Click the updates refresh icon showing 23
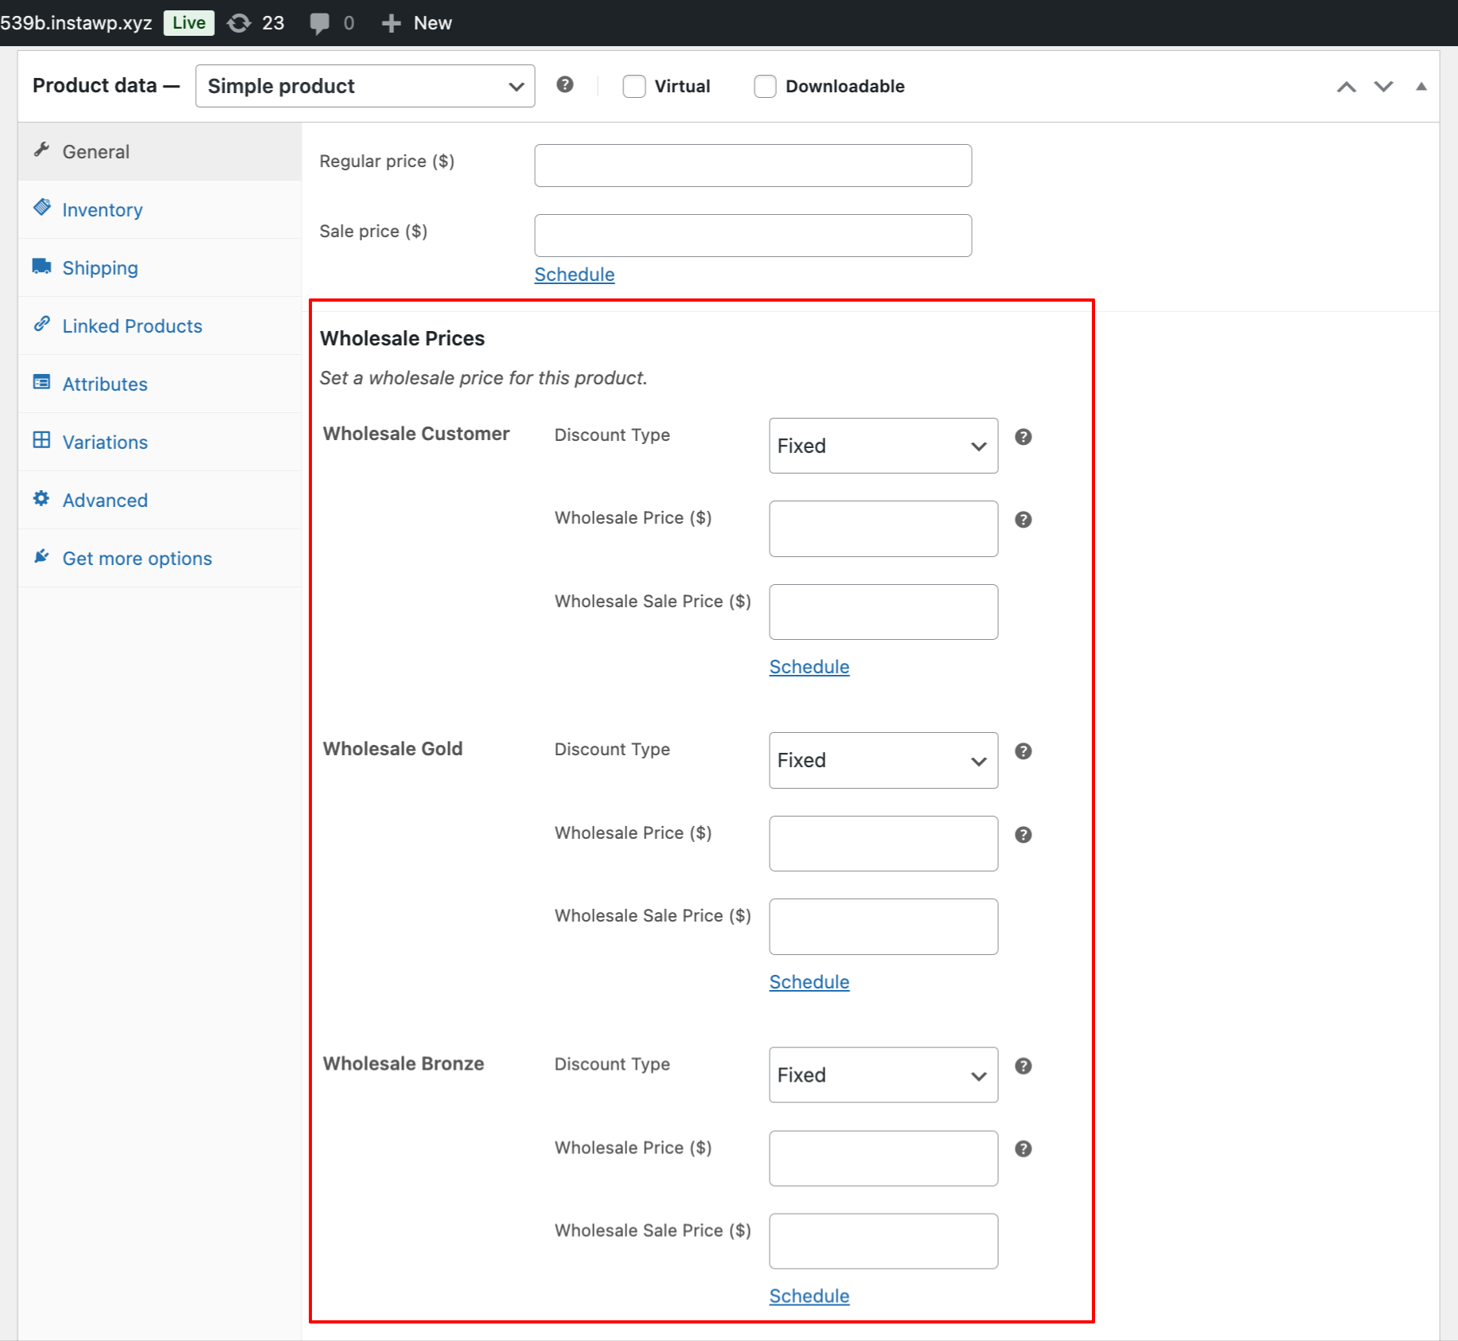Screen dimensions: 1458x1341 click(239, 23)
